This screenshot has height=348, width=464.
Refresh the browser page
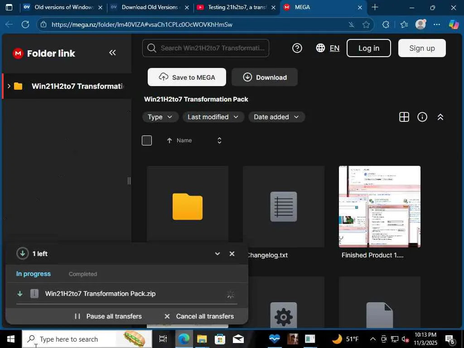(x=25, y=24)
